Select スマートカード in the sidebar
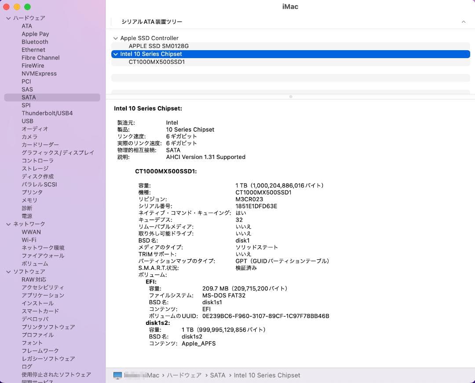The height and width of the screenshot is (383, 475). (40, 311)
